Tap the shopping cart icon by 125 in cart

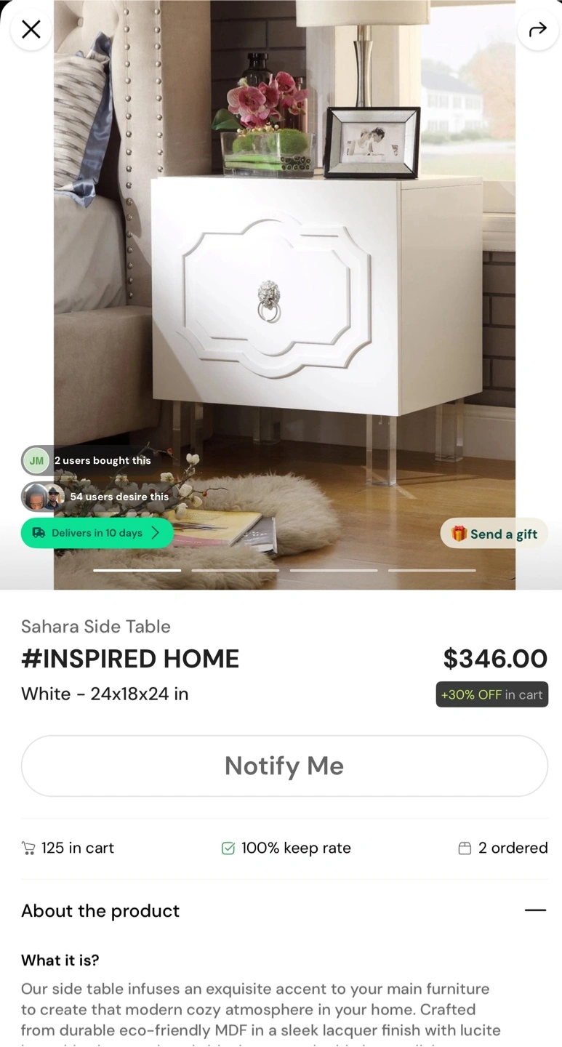pyautogui.click(x=28, y=848)
